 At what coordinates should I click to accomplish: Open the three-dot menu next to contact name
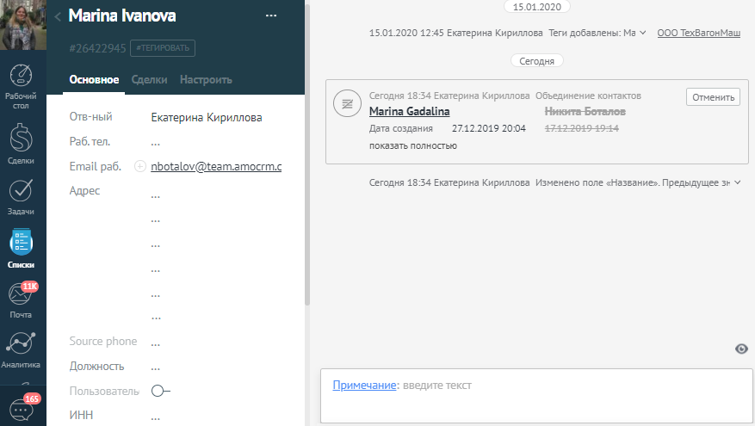coord(272,16)
